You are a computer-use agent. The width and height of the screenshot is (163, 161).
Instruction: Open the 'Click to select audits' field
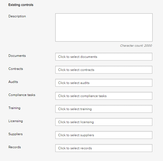(x=104, y=83)
